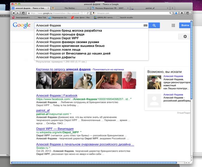This screenshot has width=202, height=167.
Task: Select suggestion Алексей Фадеев Depot WPF
Action: click(x=91, y=38)
